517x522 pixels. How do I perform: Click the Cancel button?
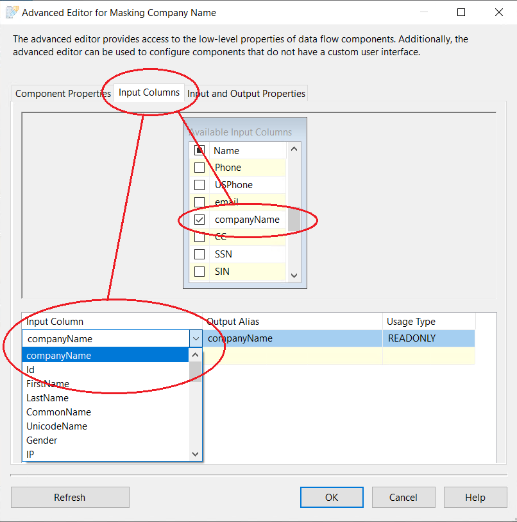pyautogui.click(x=403, y=497)
